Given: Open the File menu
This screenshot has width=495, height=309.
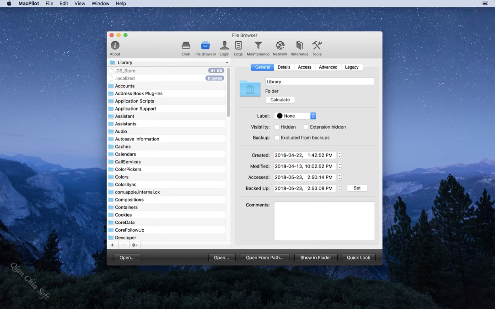Looking at the screenshot, I should pos(49,4).
